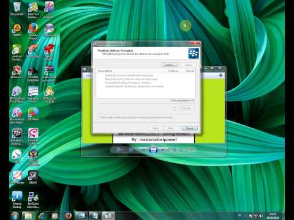Click actual size button in Photo Viewer

[x=130, y=150]
